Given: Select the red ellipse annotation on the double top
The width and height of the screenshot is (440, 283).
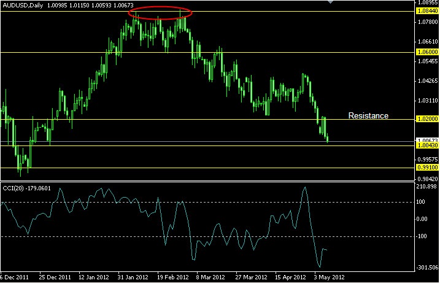Looking at the screenshot, I should pos(160,13).
